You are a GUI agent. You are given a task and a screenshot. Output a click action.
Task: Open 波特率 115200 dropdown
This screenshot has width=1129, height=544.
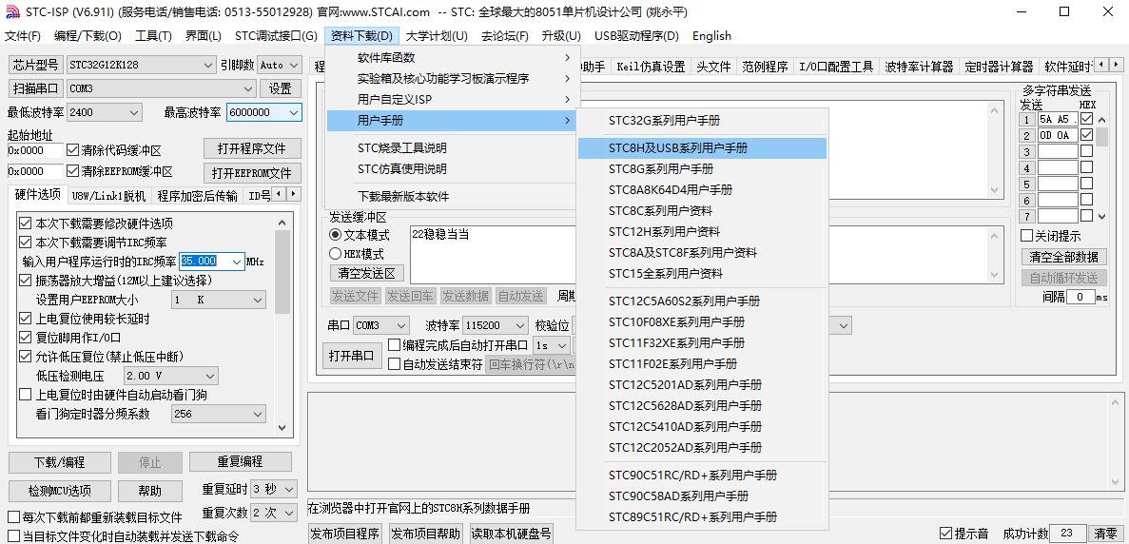[495, 325]
